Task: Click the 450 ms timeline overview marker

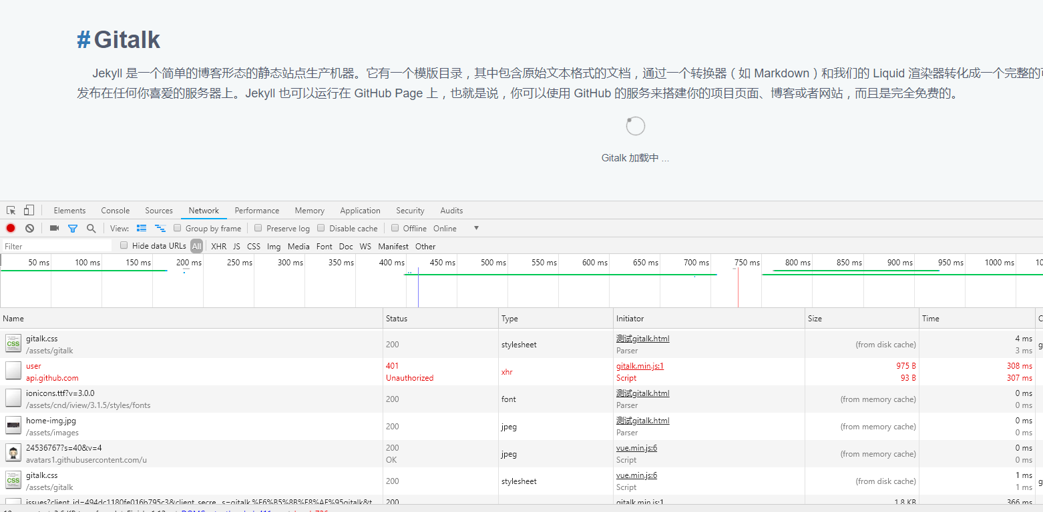Action: coord(442,263)
